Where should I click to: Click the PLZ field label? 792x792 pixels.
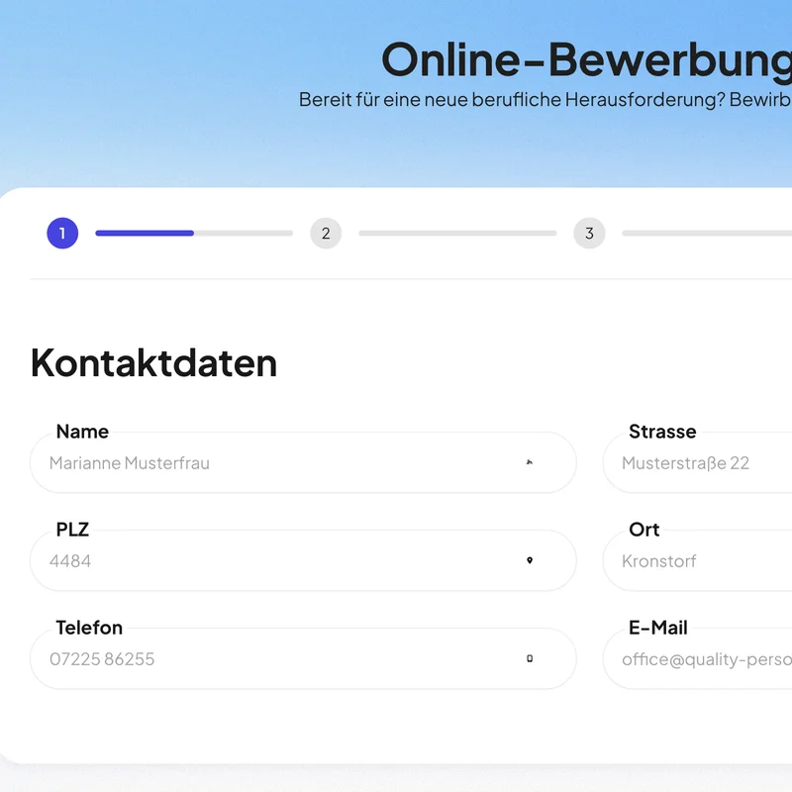point(72,530)
